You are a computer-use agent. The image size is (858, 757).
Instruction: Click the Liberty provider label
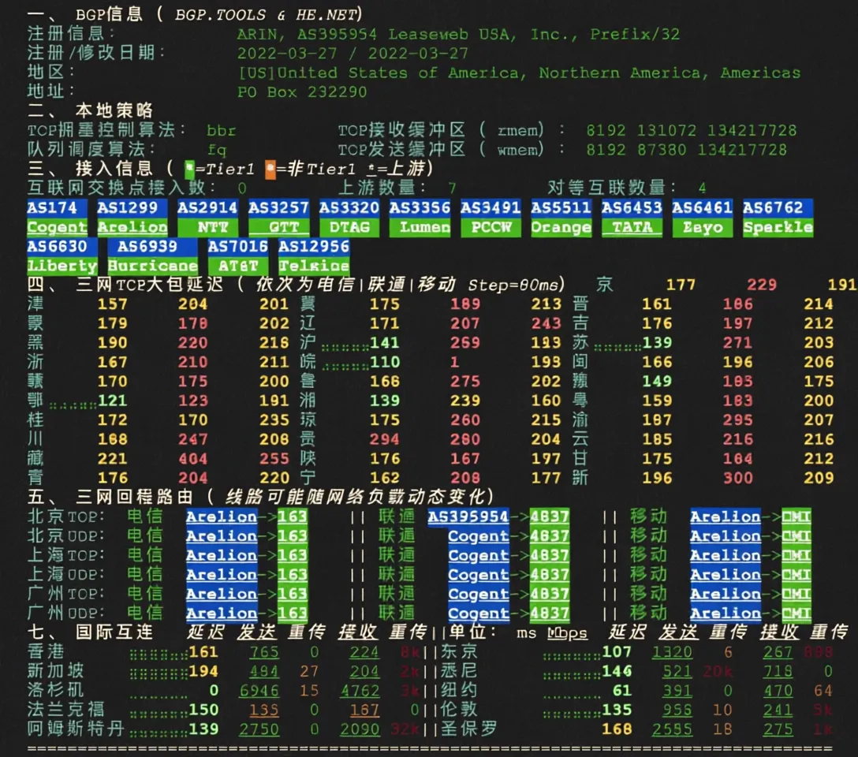62,266
